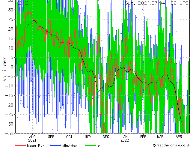This screenshot has height=147, width=190.
Task: Click the -30 y-axis value
Action: click(10, 124)
